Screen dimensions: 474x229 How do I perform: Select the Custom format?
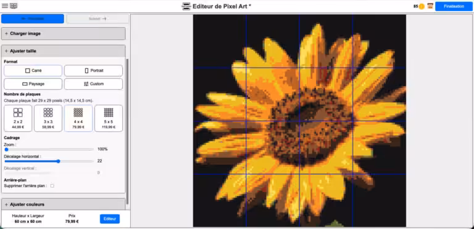point(93,84)
